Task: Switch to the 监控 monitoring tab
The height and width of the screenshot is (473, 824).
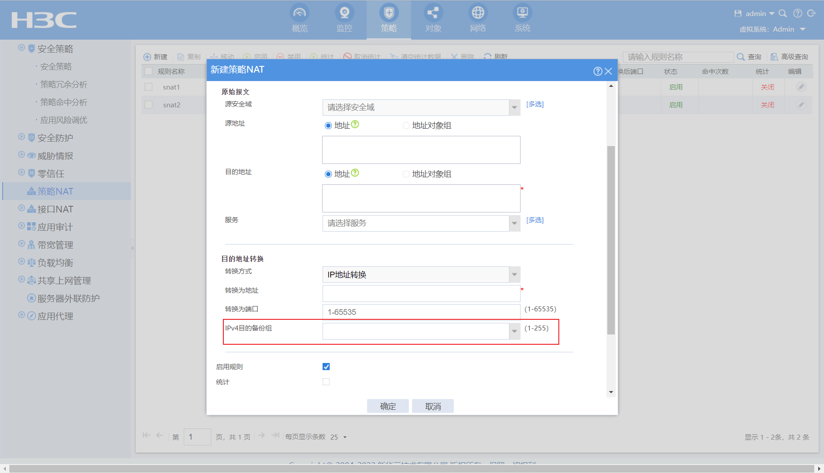Action: coord(344,19)
